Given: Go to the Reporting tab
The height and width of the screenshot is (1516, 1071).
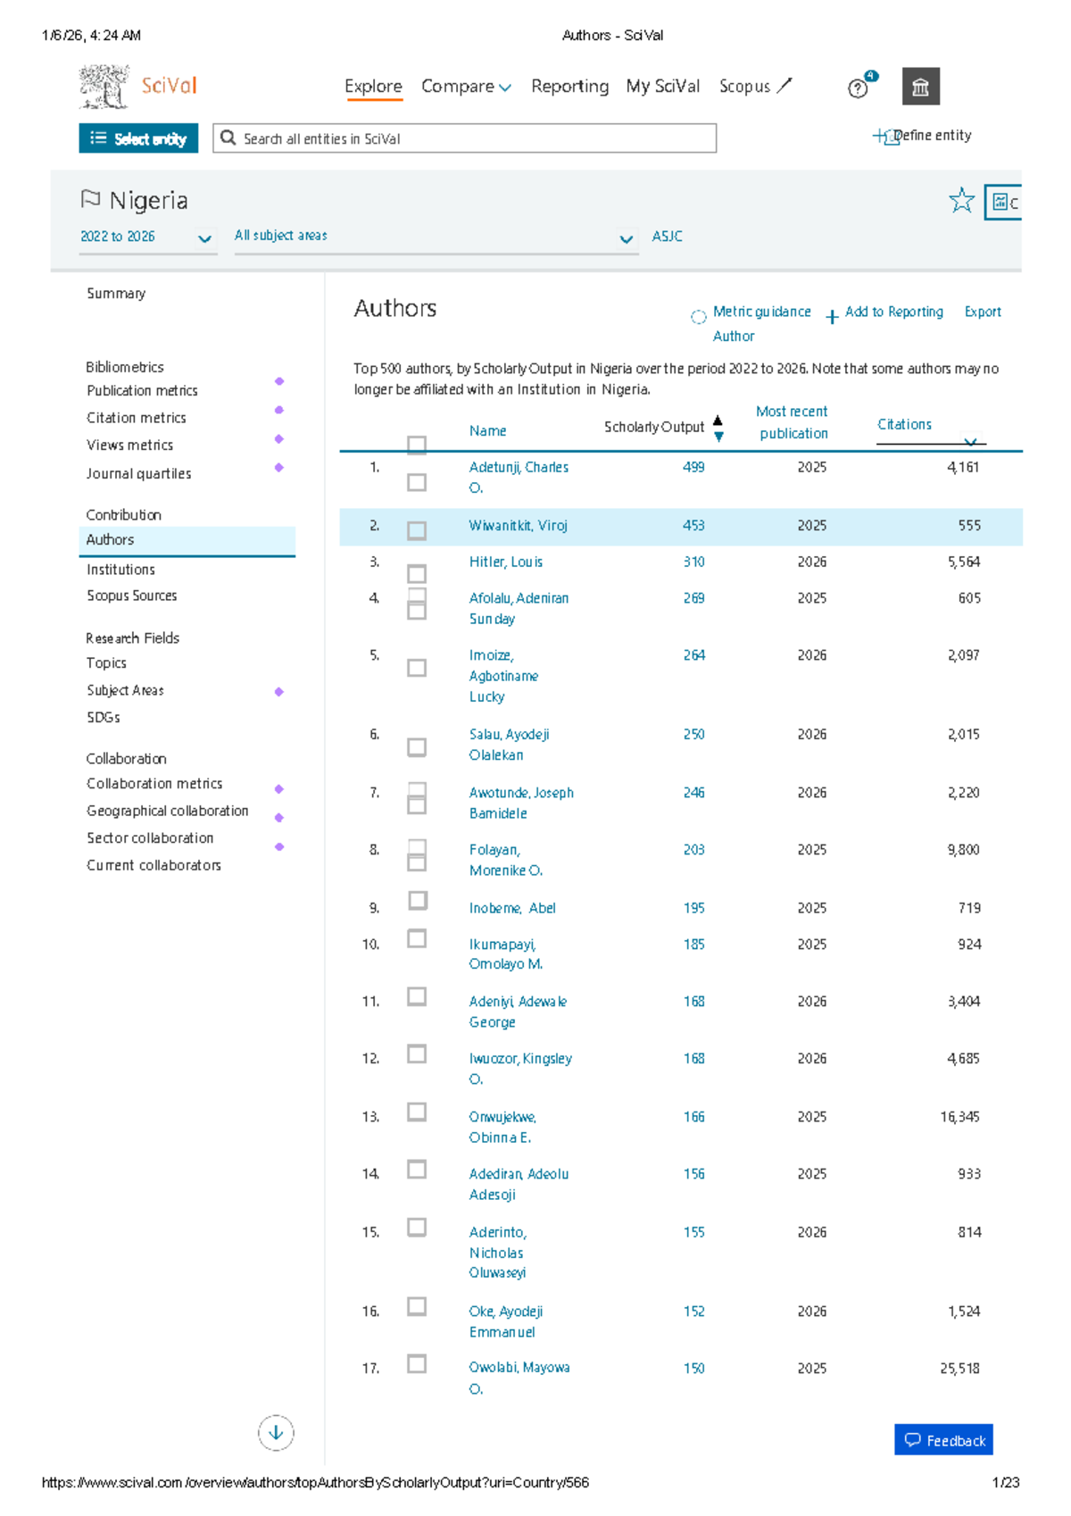Looking at the screenshot, I should pos(569,87).
